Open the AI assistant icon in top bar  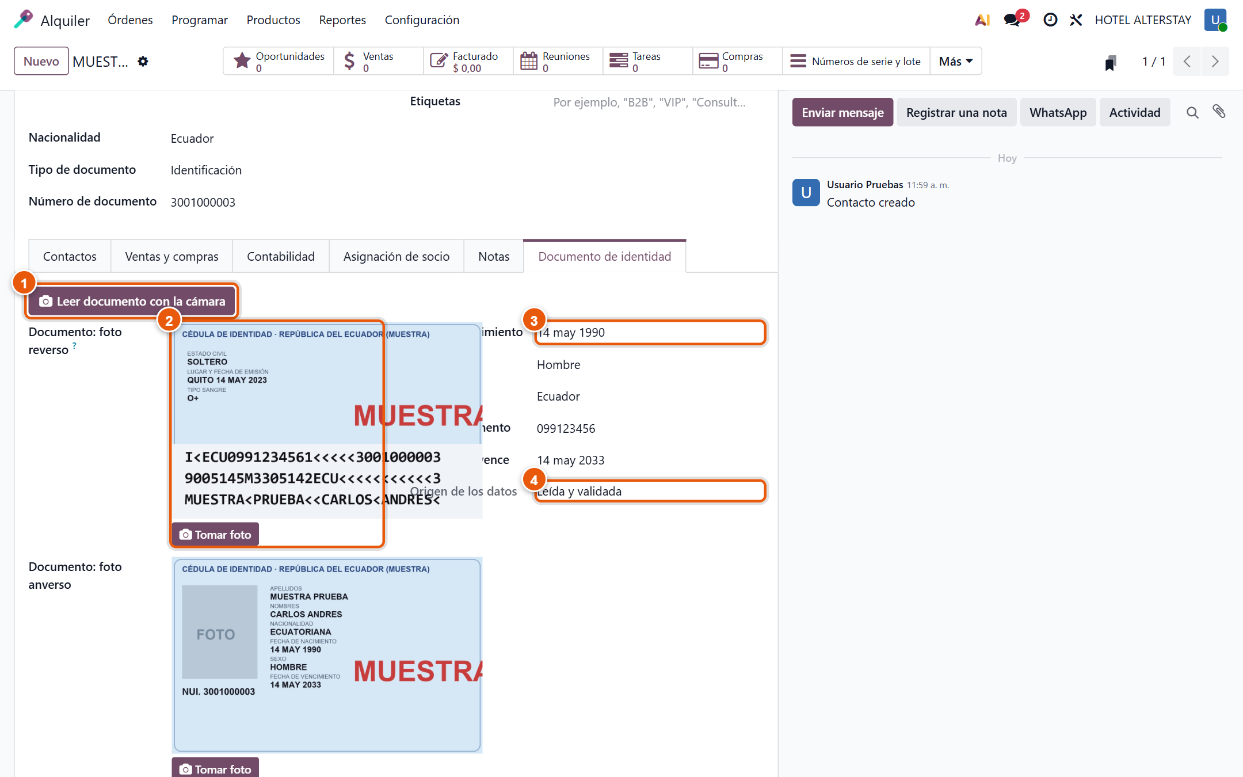click(982, 20)
